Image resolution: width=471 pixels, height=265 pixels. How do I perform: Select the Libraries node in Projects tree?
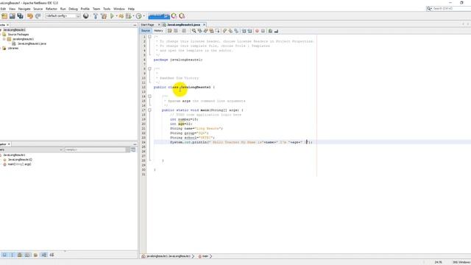13,48
